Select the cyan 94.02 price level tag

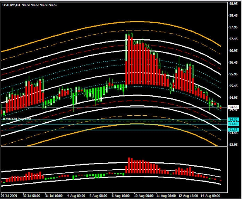(233, 120)
